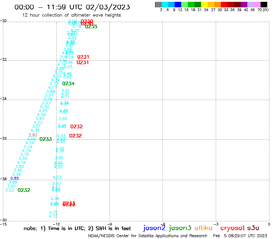Click the jason2 satellite legend label

coord(154,228)
